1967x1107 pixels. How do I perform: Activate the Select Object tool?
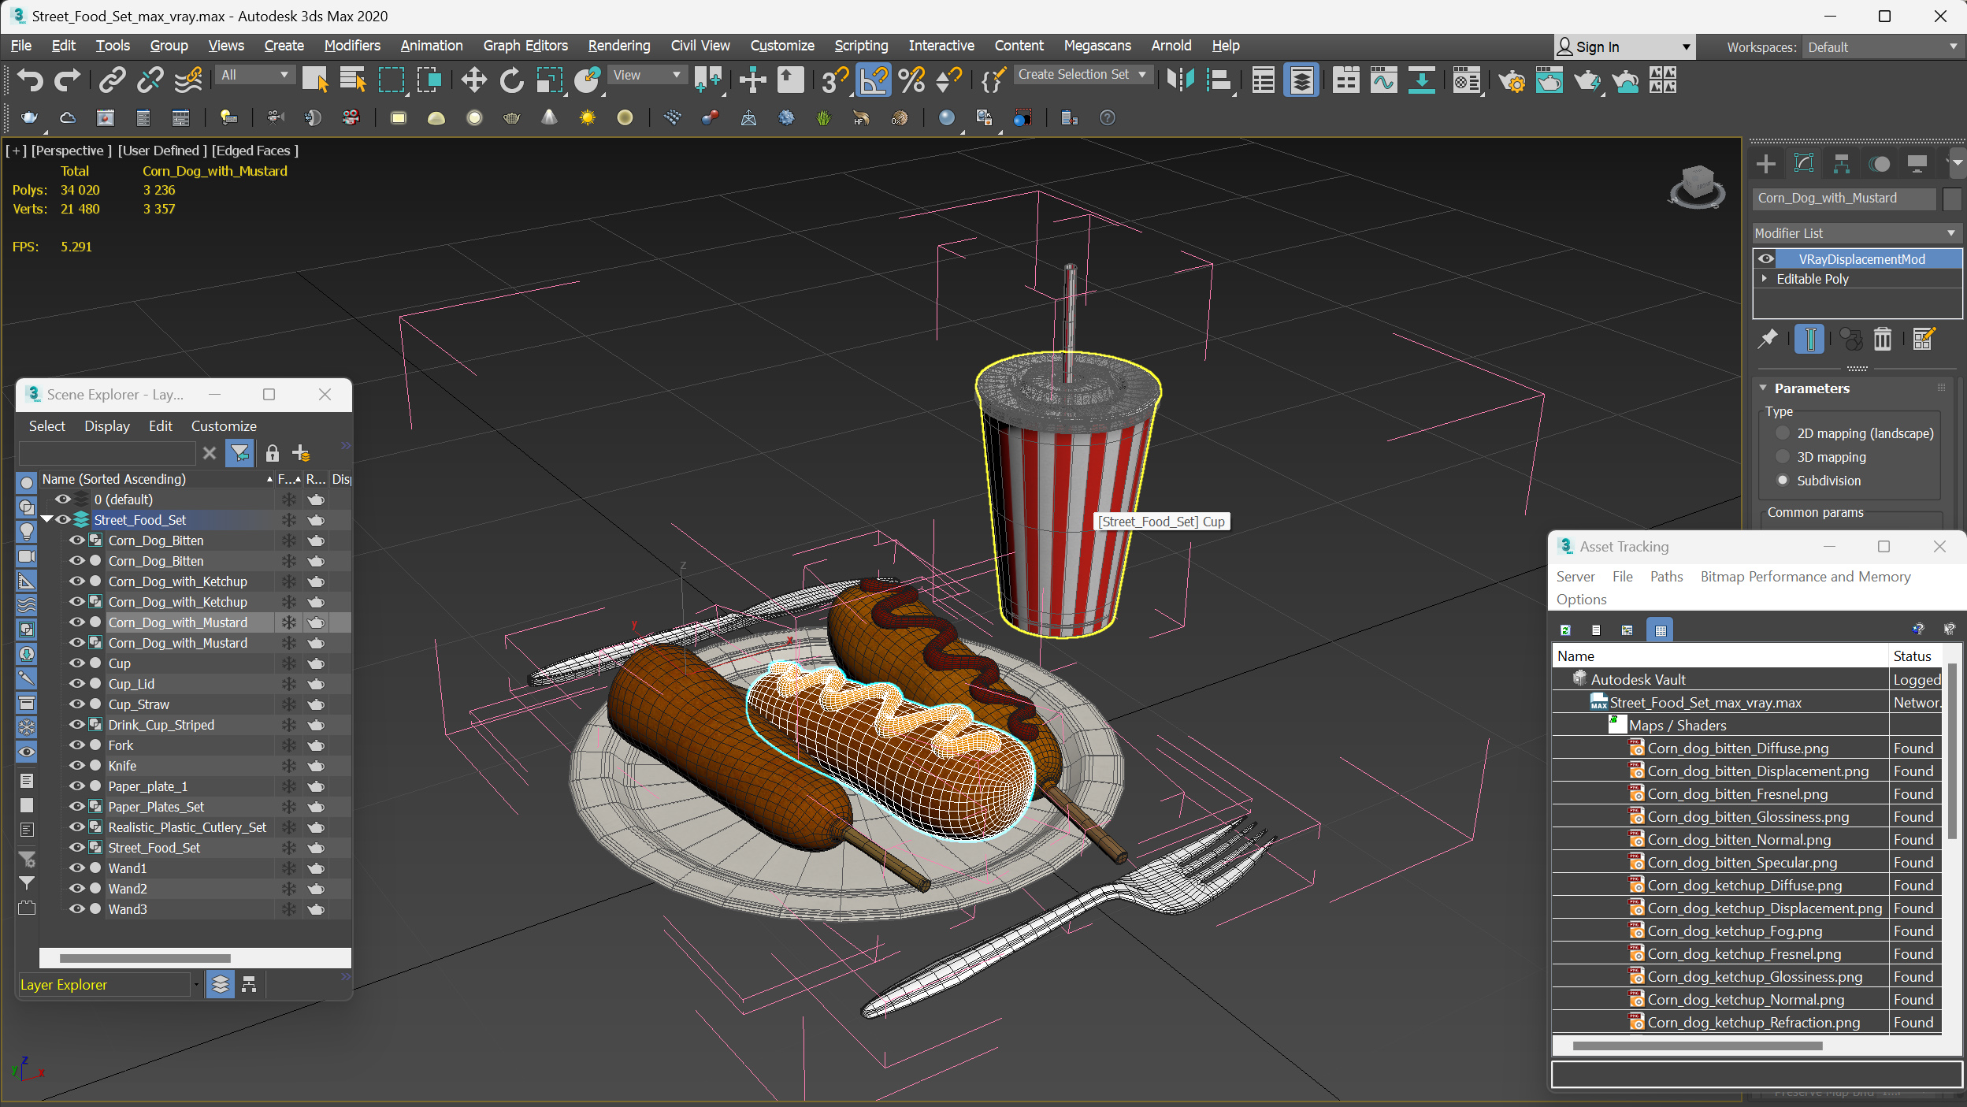pos(315,80)
